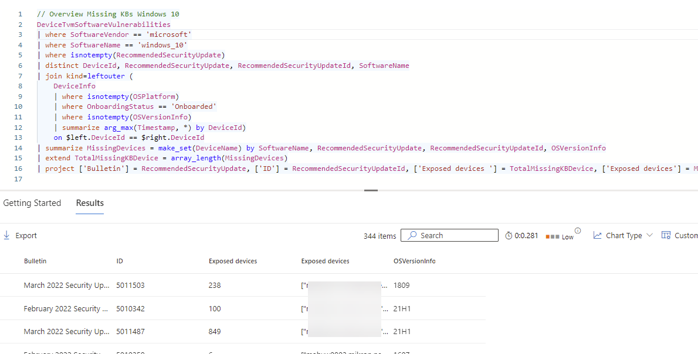This screenshot has width=698, height=354.
Task: Click the splitter handle between editor and results
Action: point(371,190)
